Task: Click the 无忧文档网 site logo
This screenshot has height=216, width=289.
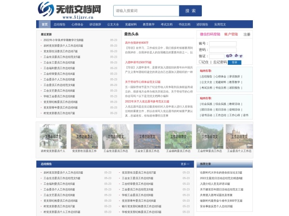Action: point(70,10)
